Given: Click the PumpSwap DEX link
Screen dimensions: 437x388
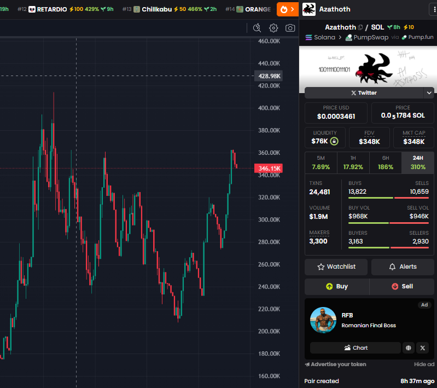Looking at the screenshot, I should (367, 37).
